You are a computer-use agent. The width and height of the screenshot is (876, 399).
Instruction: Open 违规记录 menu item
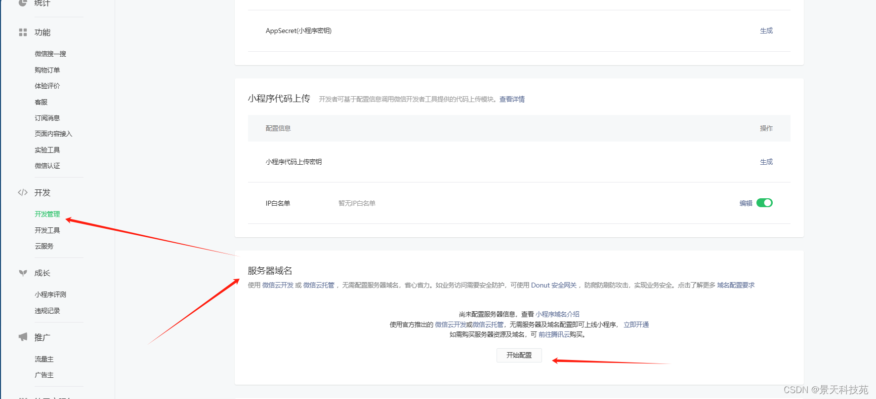click(47, 311)
